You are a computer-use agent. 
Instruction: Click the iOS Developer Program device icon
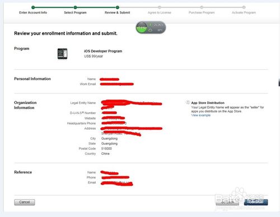tap(62, 54)
